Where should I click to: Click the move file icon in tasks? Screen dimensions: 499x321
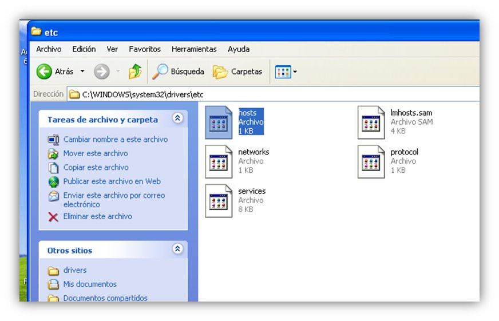point(53,154)
